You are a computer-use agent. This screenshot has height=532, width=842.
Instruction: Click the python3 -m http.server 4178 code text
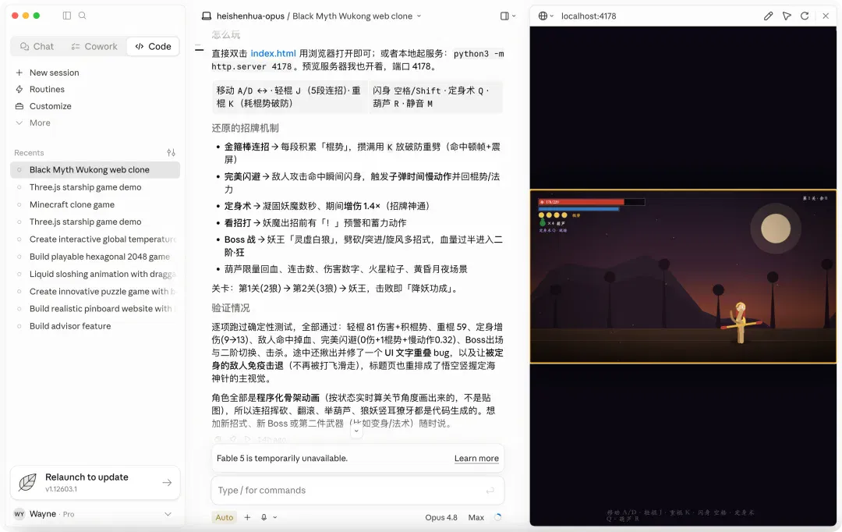click(358, 60)
